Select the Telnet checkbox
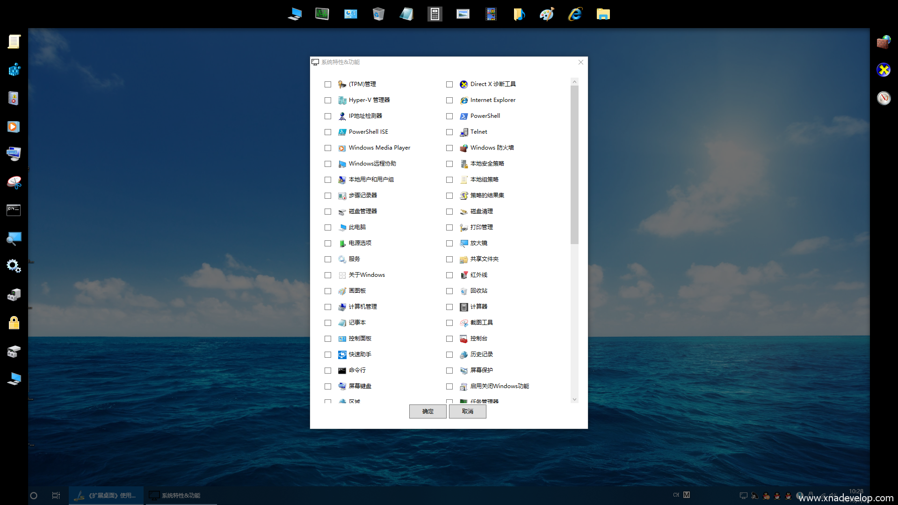898x505 pixels. (x=449, y=132)
